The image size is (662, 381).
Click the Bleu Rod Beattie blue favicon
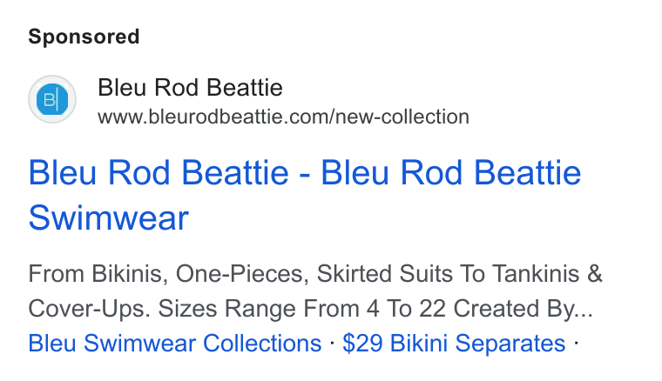coord(52,99)
